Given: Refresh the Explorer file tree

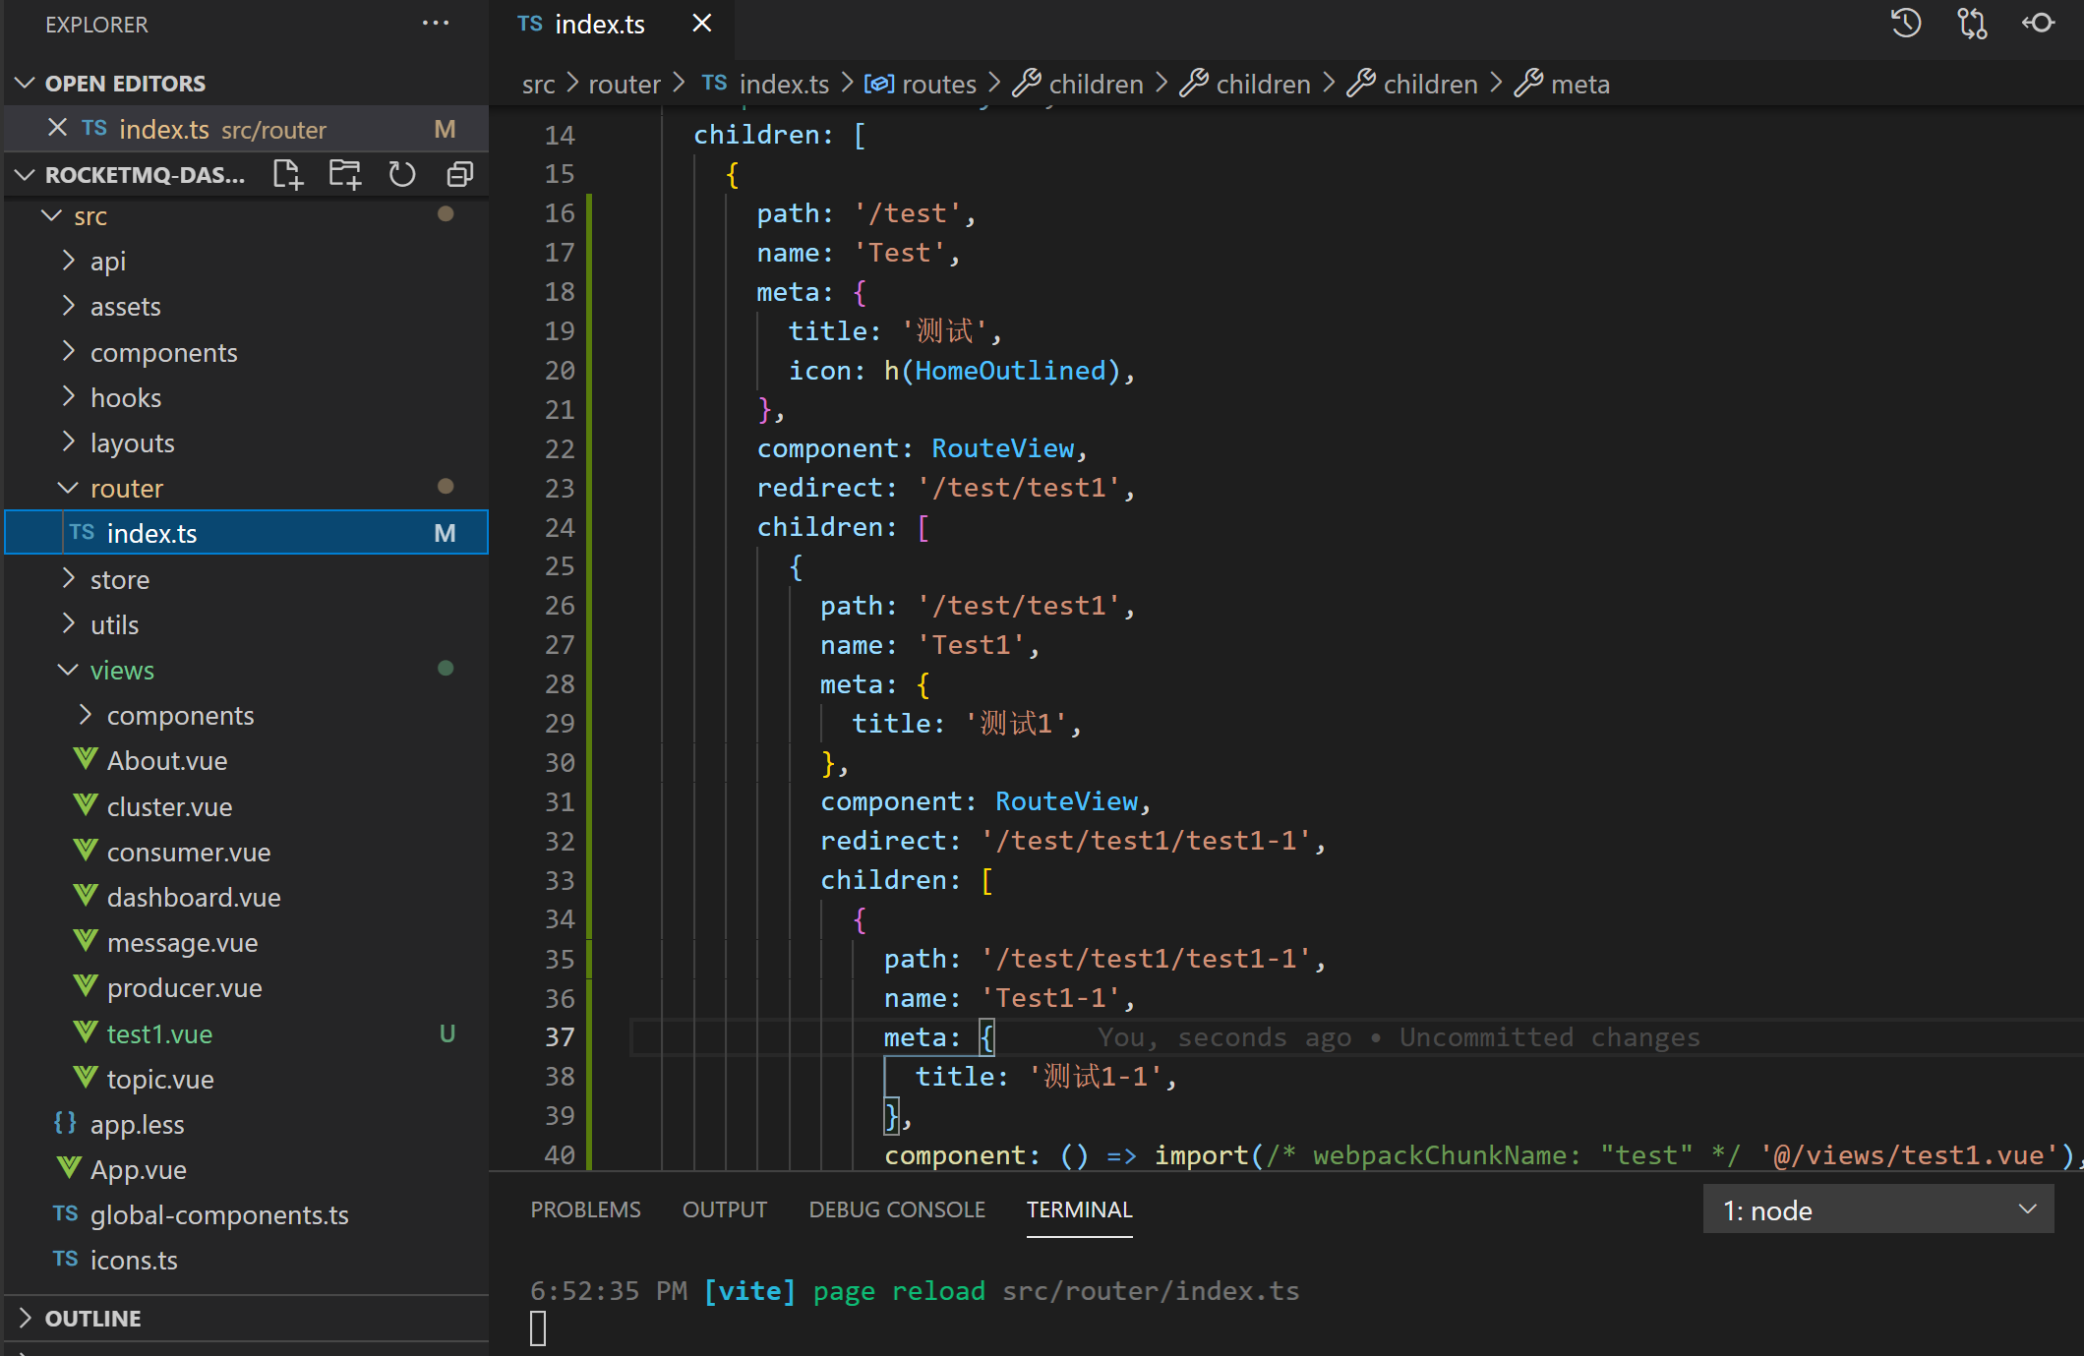Looking at the screenshot, I should pyautogui.click(x=401, y=174).
